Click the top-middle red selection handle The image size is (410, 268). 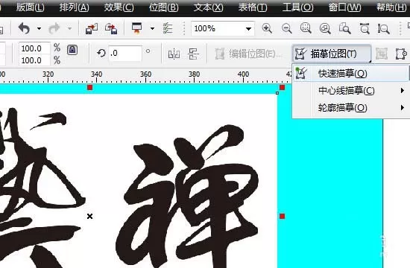(89, 87)
